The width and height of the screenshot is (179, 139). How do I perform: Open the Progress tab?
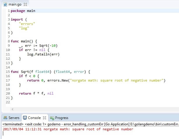click(61, 118)
